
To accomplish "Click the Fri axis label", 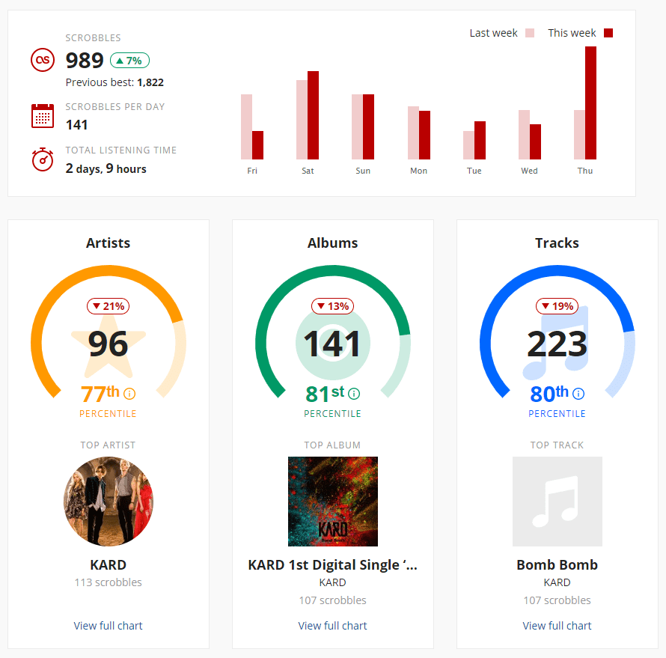I will point(252,171).
